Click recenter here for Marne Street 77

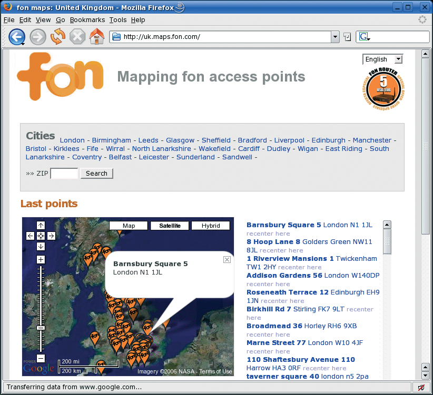click(x=268, y=351)
